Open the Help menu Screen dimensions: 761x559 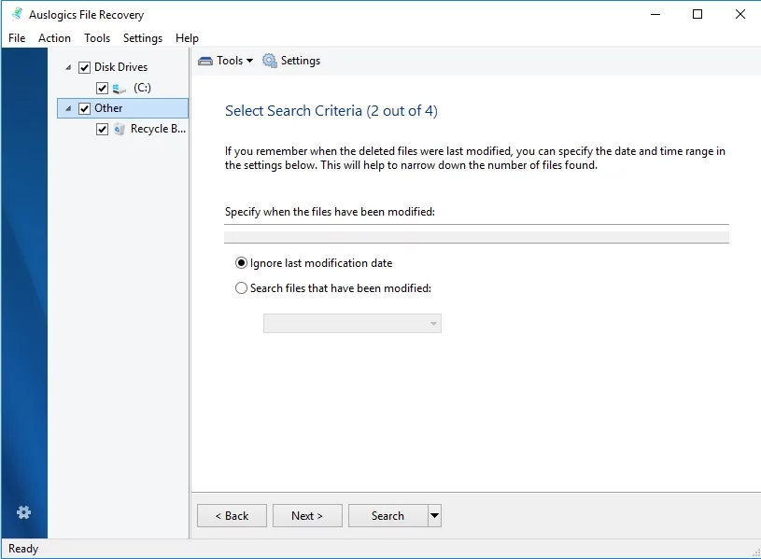coord(187,38)
